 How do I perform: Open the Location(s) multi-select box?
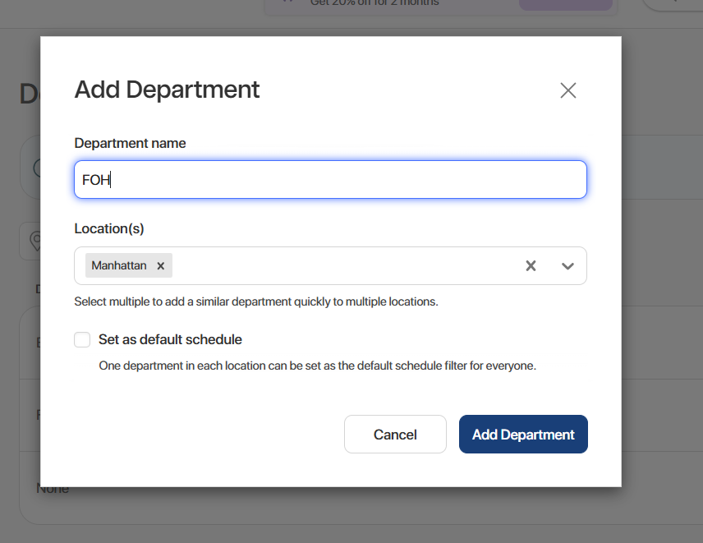(x=345, y=266)
